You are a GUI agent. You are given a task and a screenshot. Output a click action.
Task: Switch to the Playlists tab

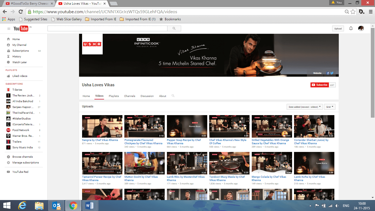pos(114,96)
